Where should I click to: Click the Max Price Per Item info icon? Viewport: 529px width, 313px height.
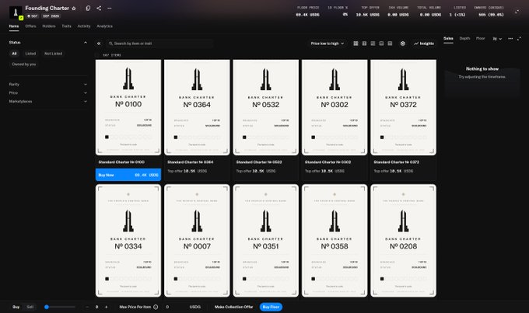[156, 307]
